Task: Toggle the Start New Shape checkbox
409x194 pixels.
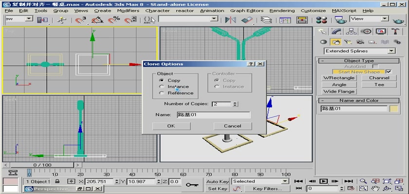Action: pos(389,72)
